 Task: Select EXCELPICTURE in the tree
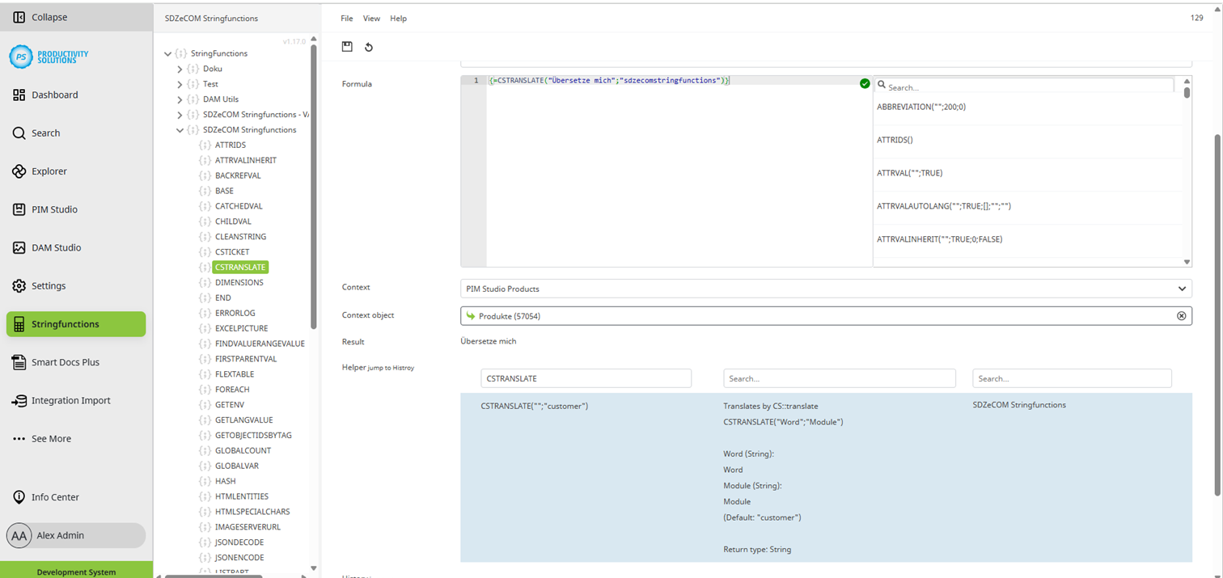[241, 329]
